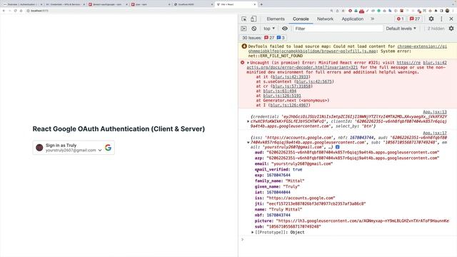
Task: Open the Network tab
Action: [325, 19]
